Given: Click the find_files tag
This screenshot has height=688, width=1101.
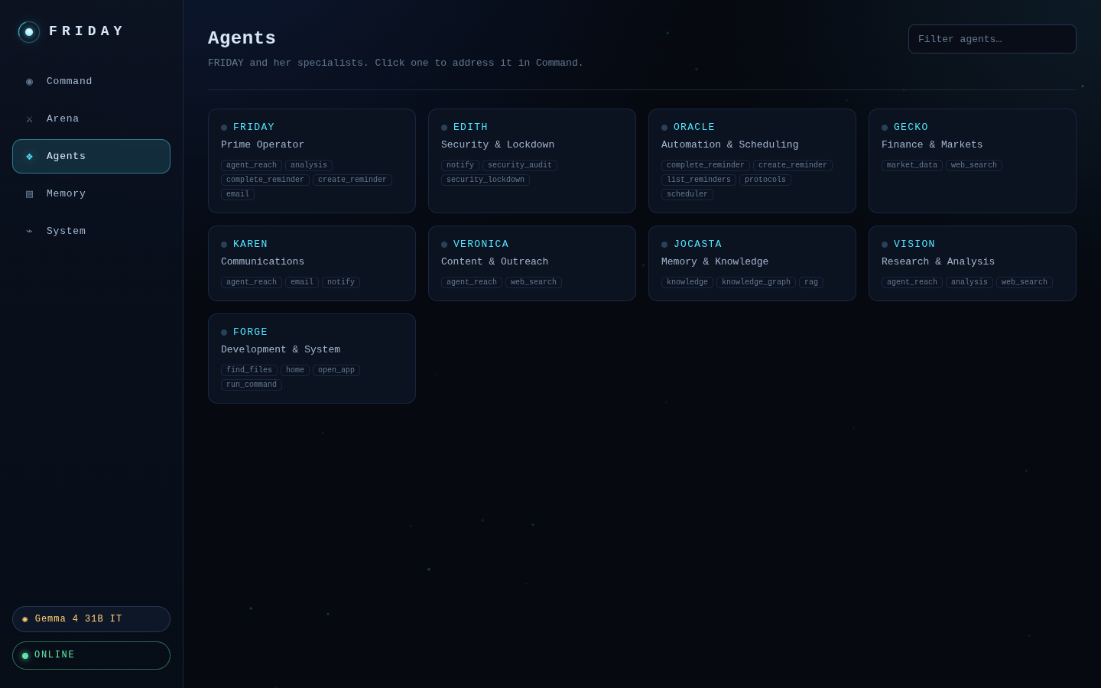Looking at the screenshot, I should pos(249,370).
